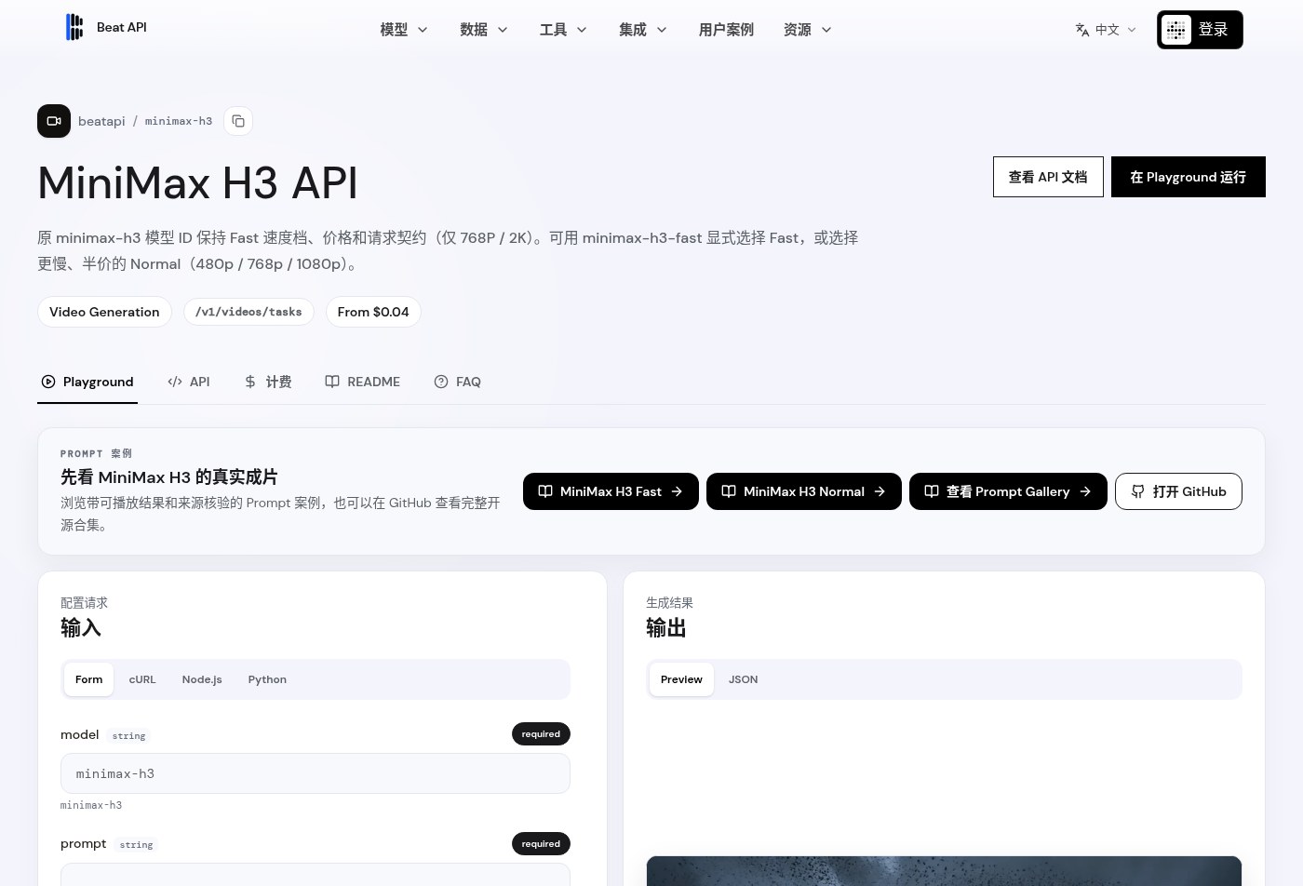The image size is (1303, 886).
Task: Click the translate language icon
Action: [1082, 30]
